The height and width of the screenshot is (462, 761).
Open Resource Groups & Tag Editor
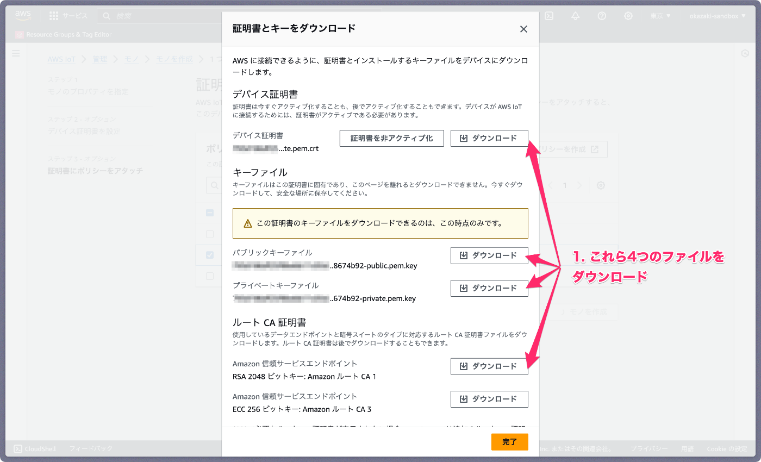64,34
